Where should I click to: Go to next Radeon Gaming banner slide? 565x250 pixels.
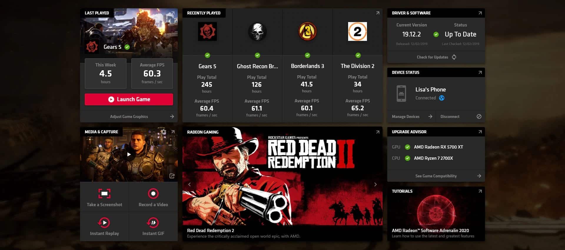point(375,184)
